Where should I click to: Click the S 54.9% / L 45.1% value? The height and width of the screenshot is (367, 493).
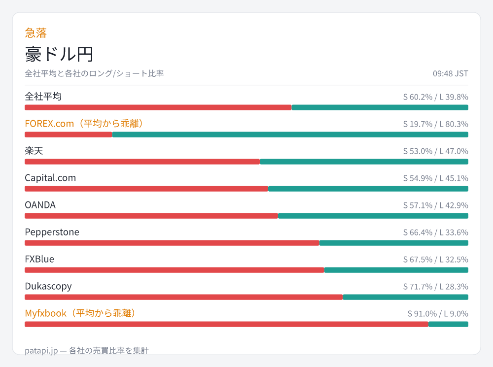pos(435,178)
